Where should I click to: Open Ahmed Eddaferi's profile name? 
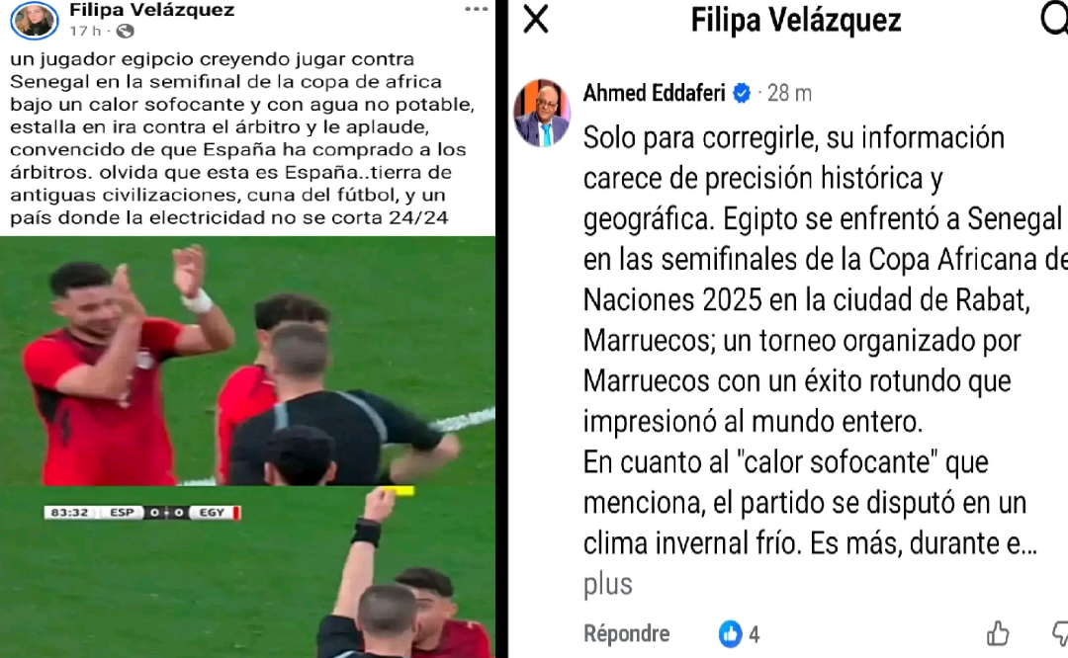pyautogui.click(x=654, y=93)
